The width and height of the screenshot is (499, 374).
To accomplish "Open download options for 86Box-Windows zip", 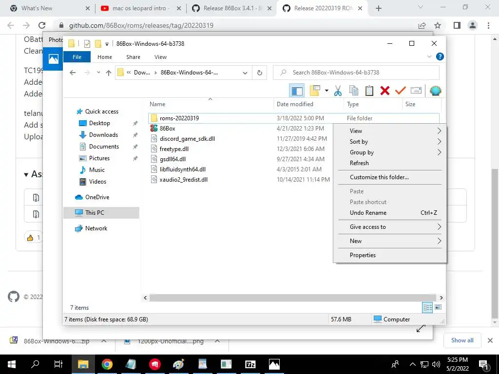I will click(104, 341).
